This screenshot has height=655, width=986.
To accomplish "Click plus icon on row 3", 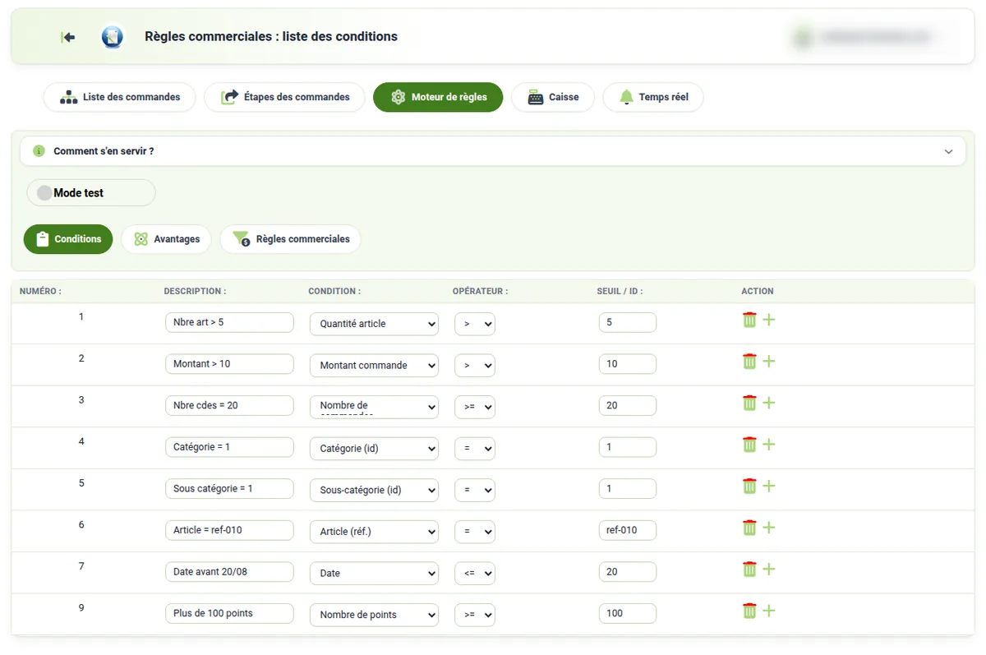I will click(769, 403).
